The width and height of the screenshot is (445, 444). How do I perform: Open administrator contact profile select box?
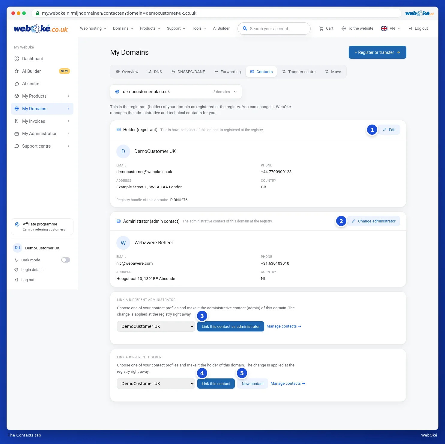pos(156,326)
